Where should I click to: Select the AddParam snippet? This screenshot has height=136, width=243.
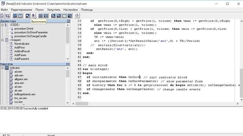click(x=20, y=55)
